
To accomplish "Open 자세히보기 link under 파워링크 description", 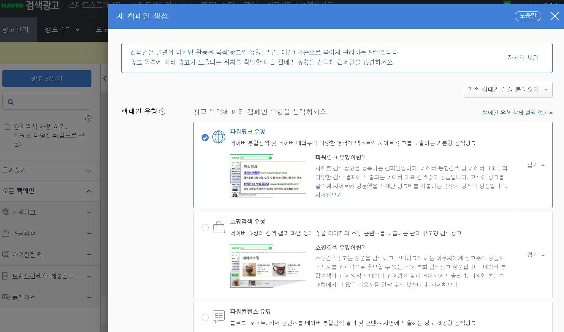I will pos(328,195).
